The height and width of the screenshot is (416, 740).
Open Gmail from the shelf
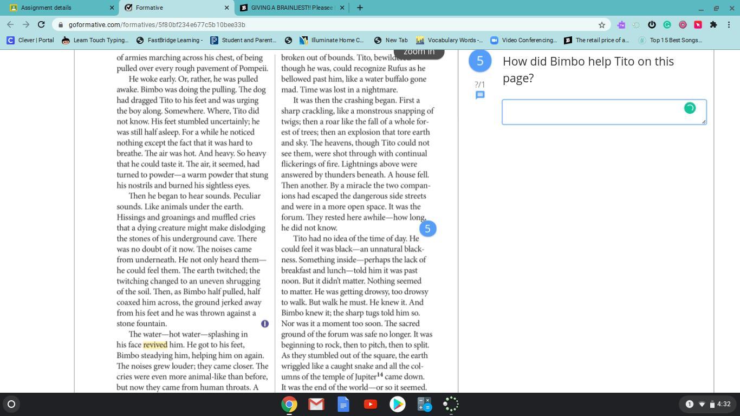316,404
